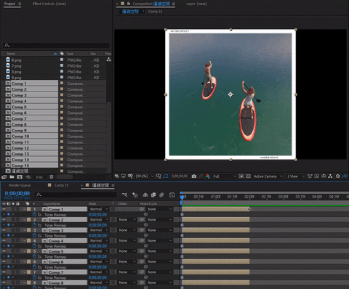
Task: Open the Full resolution dropdown in viewer
Action: coord(224,176)
